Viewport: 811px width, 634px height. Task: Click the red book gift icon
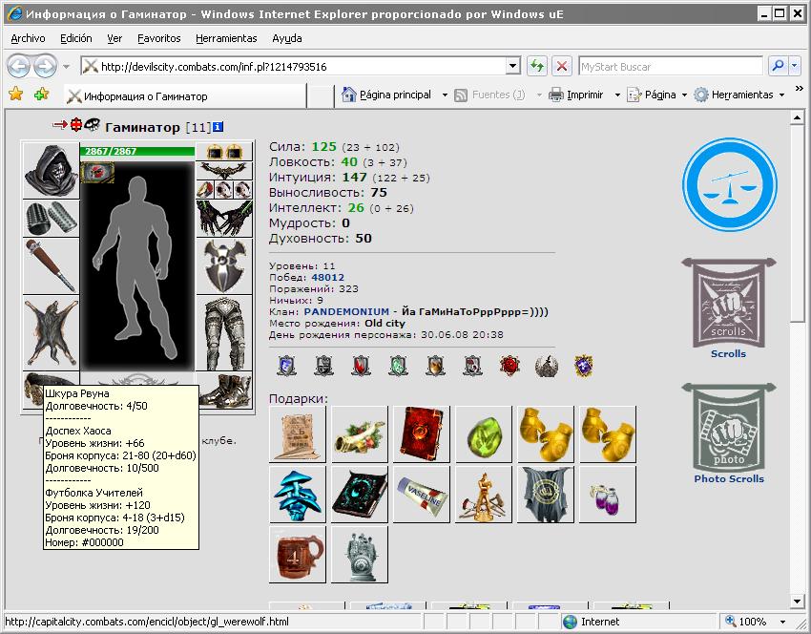click(422, 434)
